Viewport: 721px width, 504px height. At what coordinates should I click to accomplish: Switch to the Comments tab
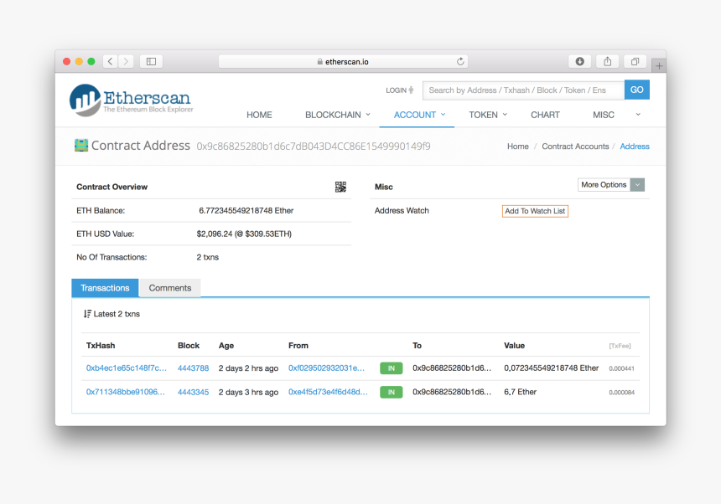click(x=170, y=288)
